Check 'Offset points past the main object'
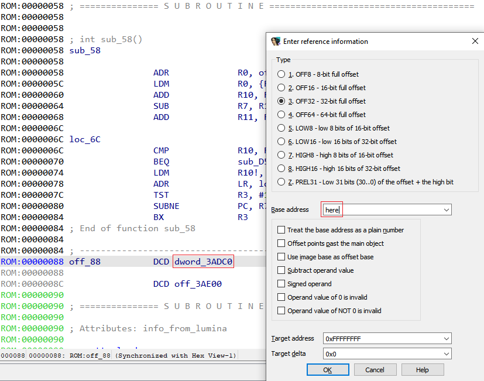This screenshot has width=484, height=381. click(x=281, y=243)
